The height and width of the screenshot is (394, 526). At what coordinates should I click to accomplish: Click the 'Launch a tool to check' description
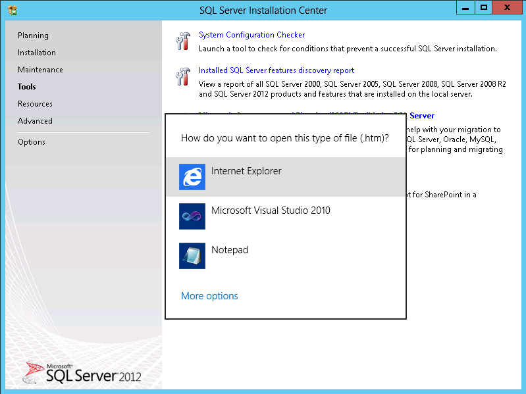[348, 49]
